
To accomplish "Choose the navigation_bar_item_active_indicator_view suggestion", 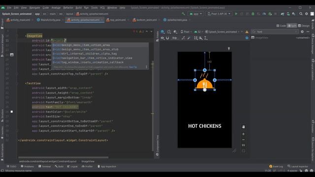I will click(100, 58).
